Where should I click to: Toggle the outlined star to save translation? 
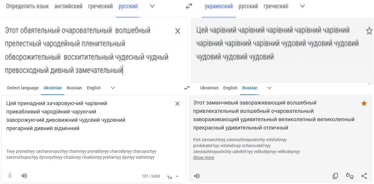(x=369, y=31)
